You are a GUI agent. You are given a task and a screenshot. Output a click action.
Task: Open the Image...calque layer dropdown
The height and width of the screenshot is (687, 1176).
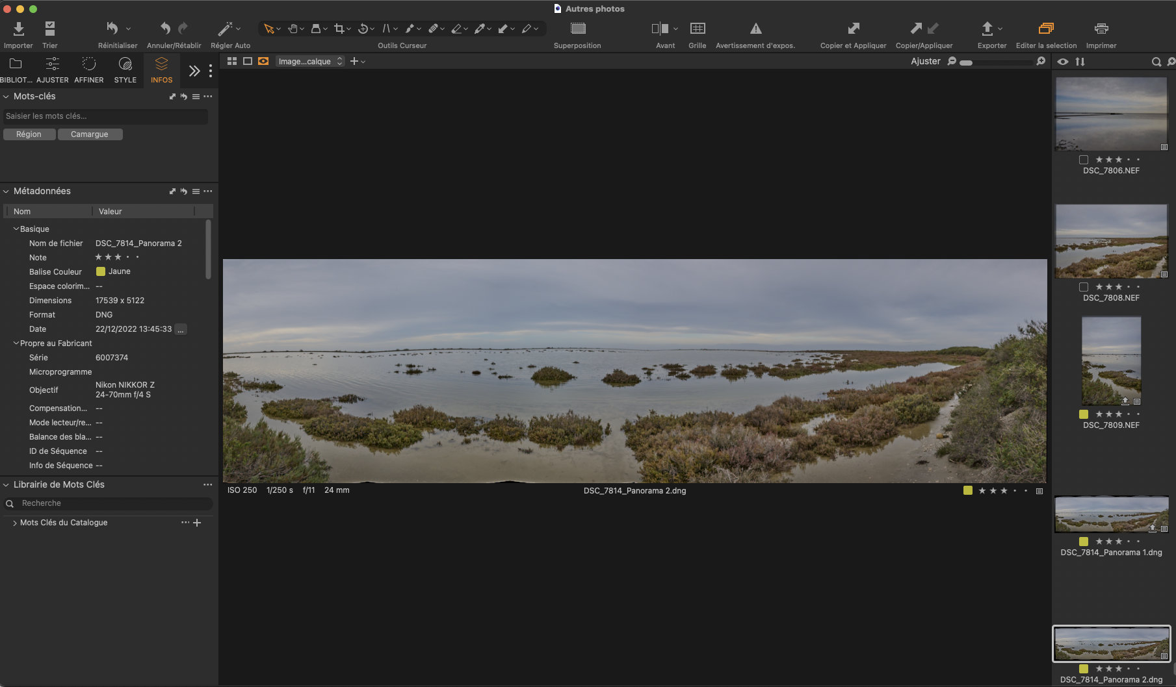[x=309, y=61]
